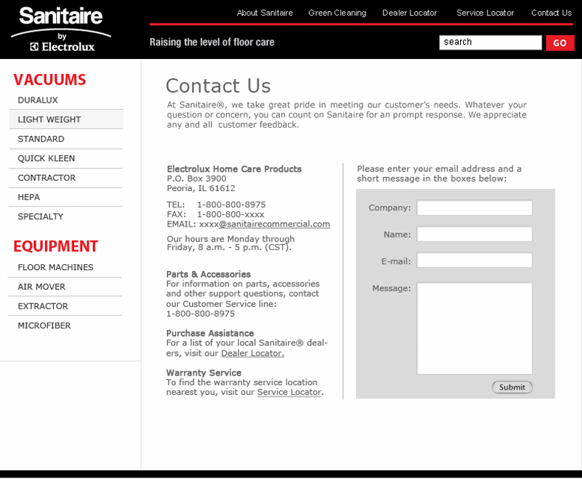This screenshot has width=582, height=479.
Task: Open the About Sanitaire menu item
Action: 264,13
